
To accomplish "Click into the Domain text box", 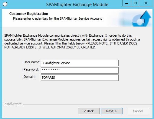I will (80, 78).
